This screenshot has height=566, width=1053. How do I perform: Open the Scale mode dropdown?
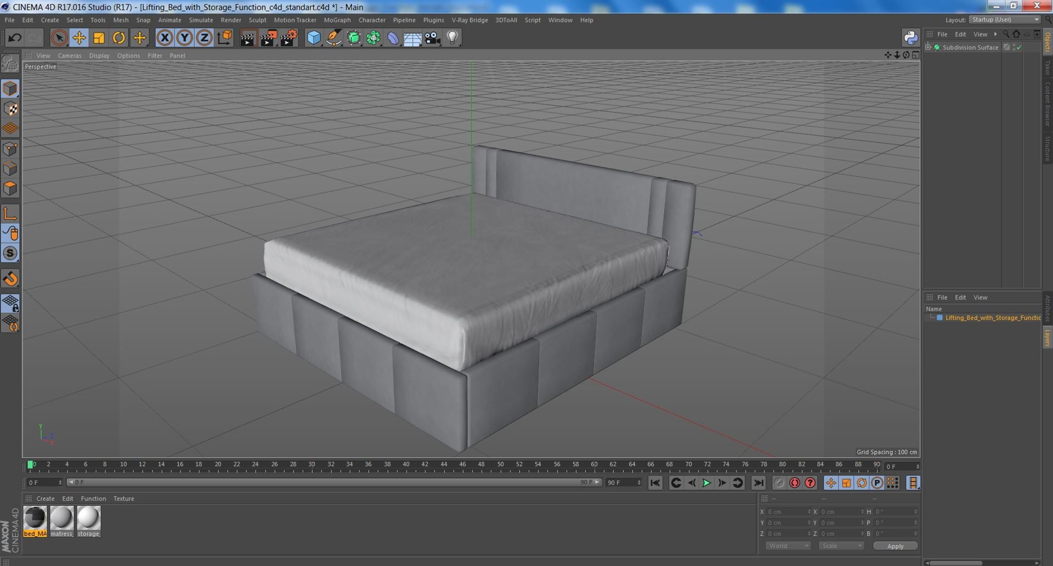(841, 546)
